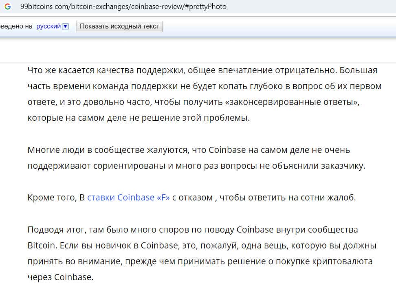Click the word "Bitcoin." in last paragraph

(x=42, y=246)
